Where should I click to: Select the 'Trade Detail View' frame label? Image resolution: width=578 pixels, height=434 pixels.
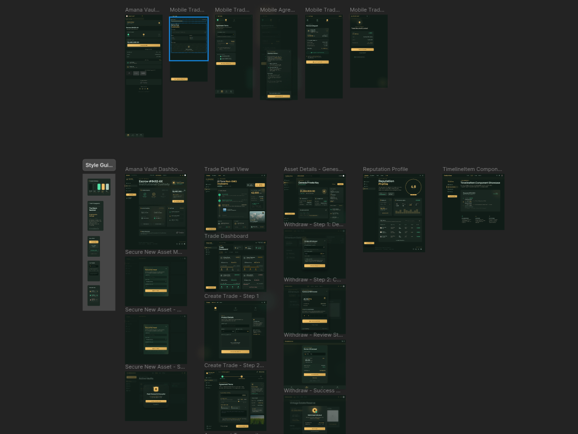click(227, 169)
